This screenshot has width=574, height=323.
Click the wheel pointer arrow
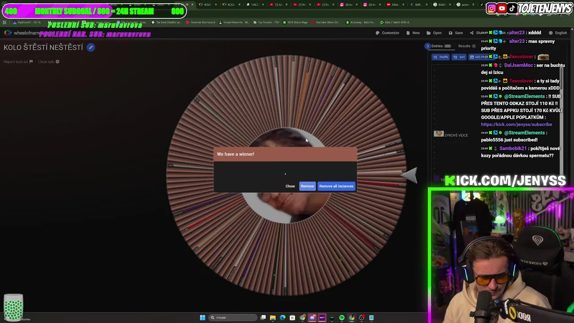click(409, 175)
